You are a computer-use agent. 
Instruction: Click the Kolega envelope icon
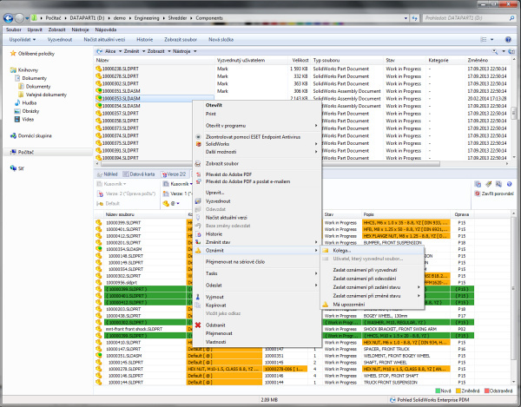pos(326,250)
